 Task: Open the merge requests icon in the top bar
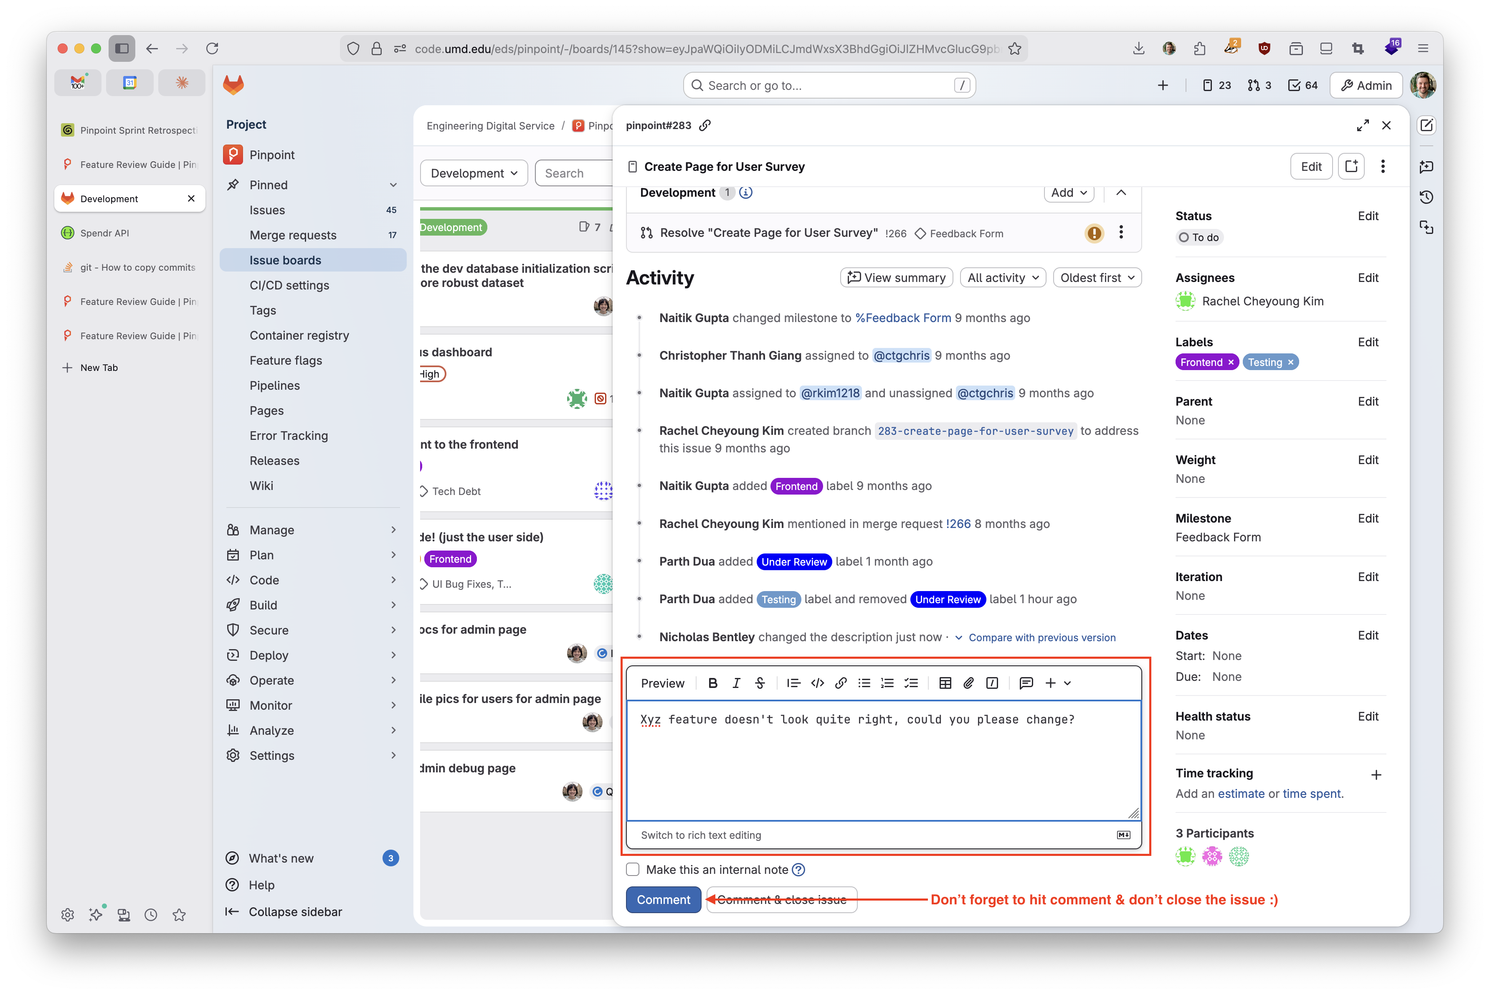coord(1253,84)
